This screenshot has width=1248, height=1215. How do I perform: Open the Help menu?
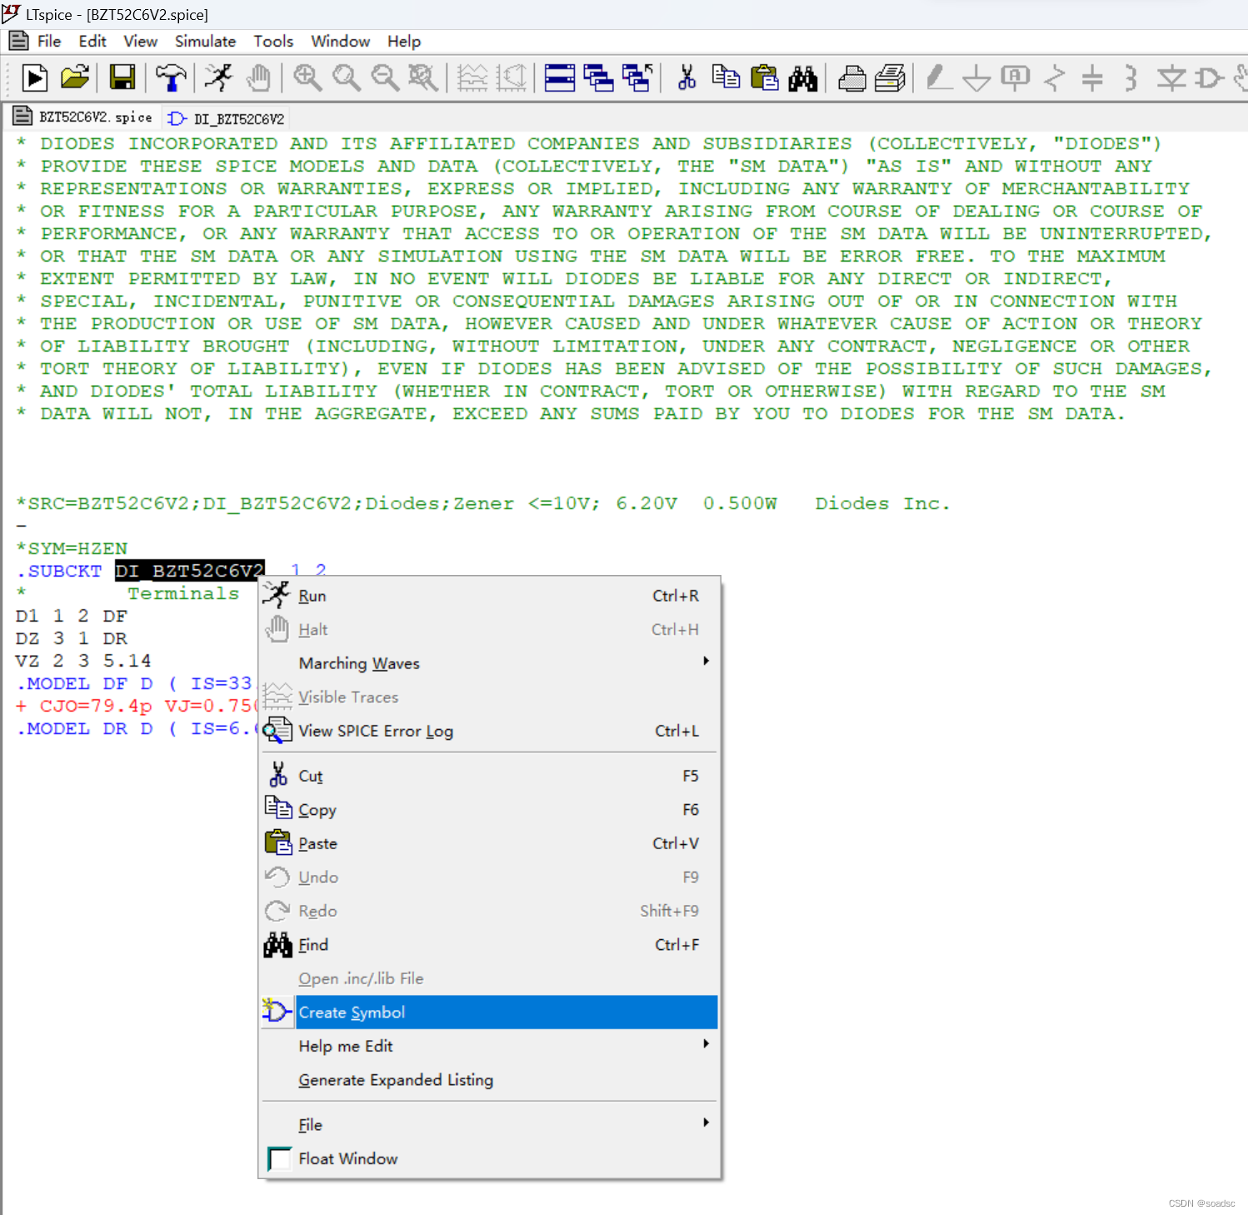tap(404, 41)
